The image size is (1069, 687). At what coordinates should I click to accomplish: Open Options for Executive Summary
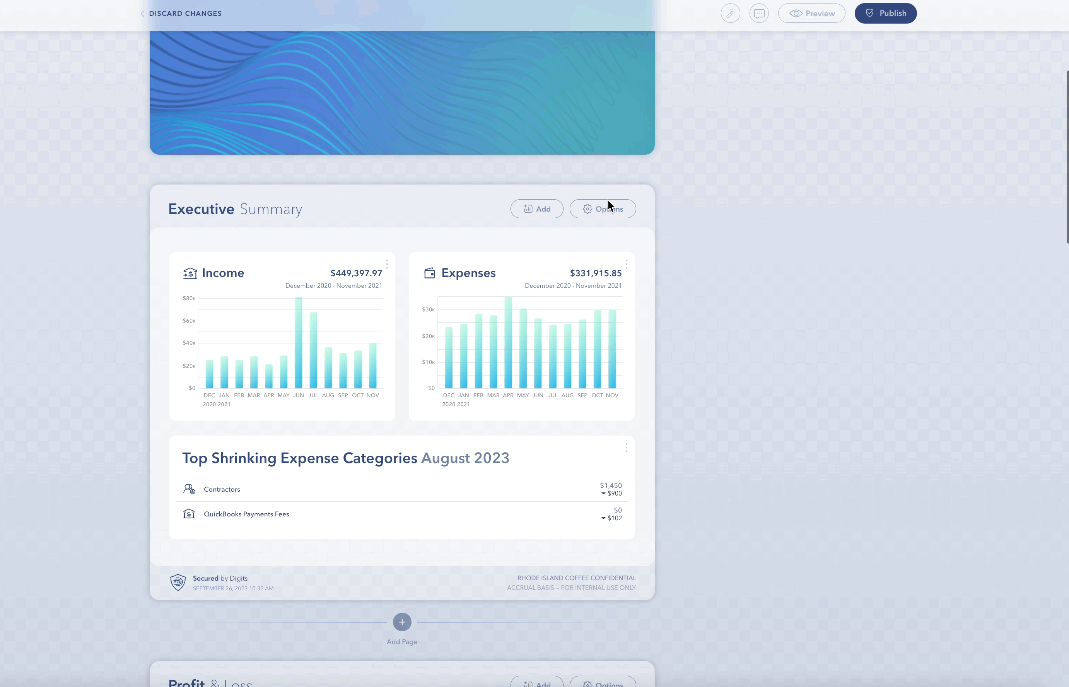(x=603, y=209)
